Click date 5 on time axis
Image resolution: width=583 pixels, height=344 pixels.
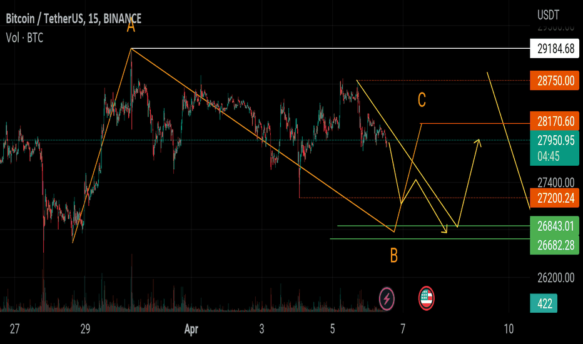coord(332,329)
